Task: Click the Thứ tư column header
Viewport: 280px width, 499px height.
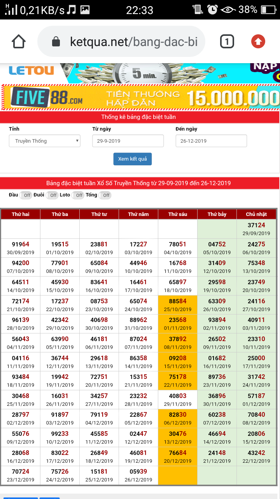Action: coord(99,214)
